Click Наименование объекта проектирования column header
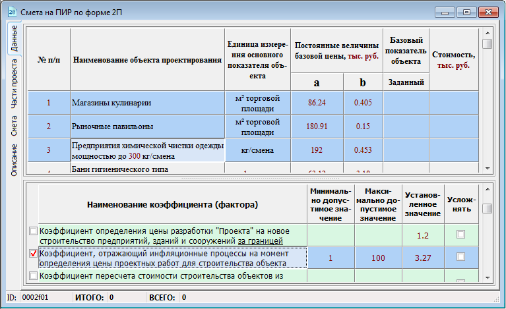The width and height of the screenshot is (506, 309). (x=148, y=59)
